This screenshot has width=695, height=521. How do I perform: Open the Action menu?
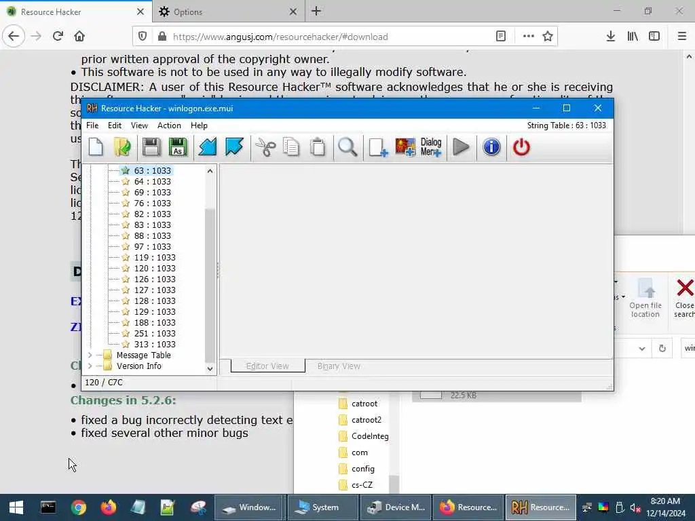coord(169,126)
